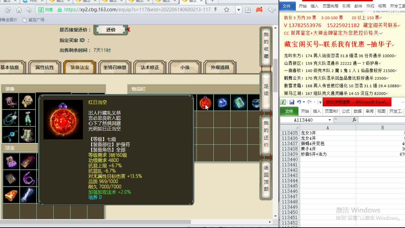Screen dimensions: 405x228
Task: Open the 坐骑召唤兽 tab
Action: [x=115, y=67]
